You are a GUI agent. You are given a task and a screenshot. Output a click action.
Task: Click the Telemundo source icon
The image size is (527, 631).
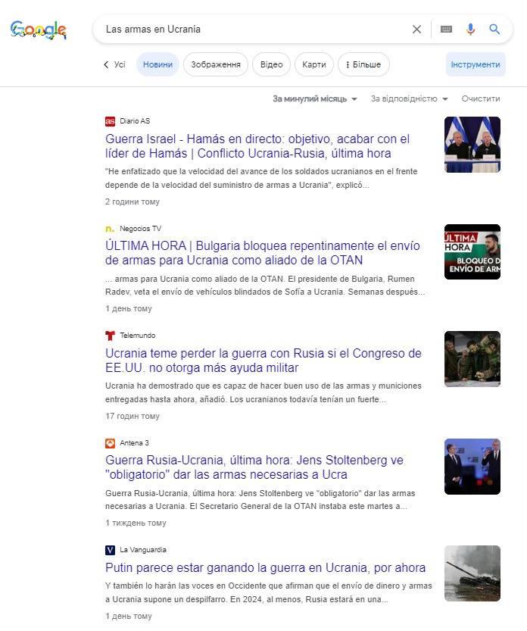pos(110,336)
